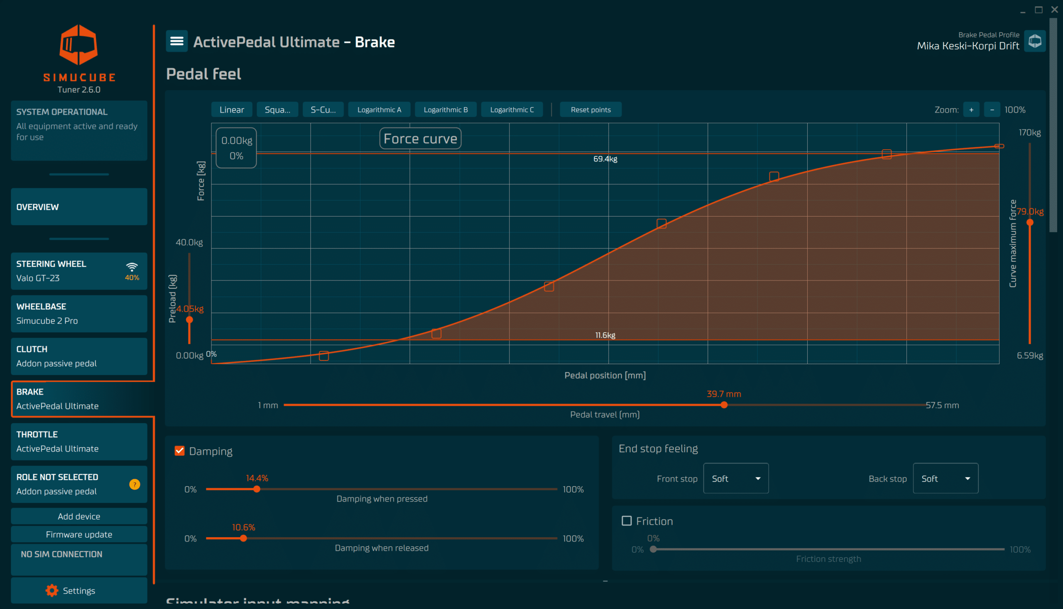1063x609 pixels.
Task: Apply the Logarithmic B preset
Action: pyautogui.click(x=446, y=110)
